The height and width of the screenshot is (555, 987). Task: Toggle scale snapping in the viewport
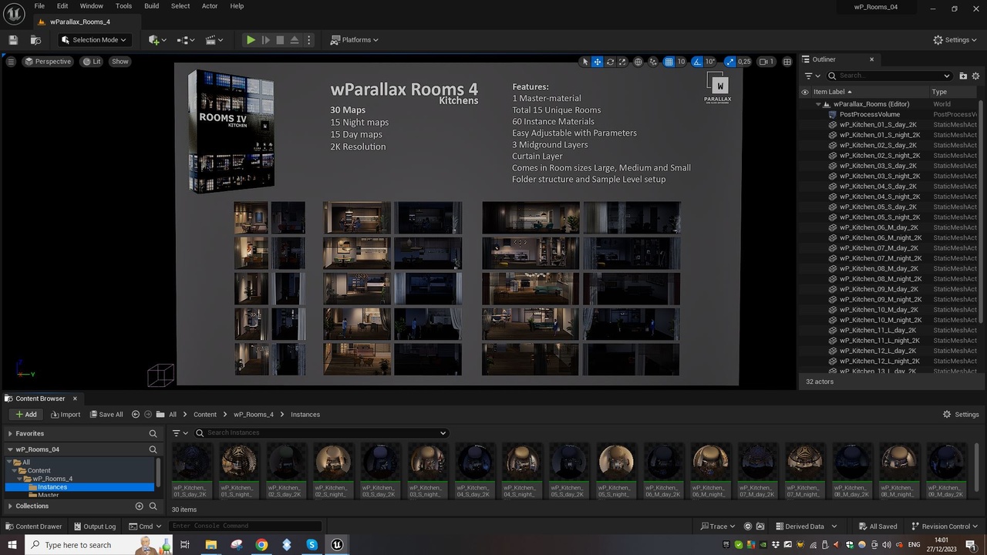coord(730,62)
